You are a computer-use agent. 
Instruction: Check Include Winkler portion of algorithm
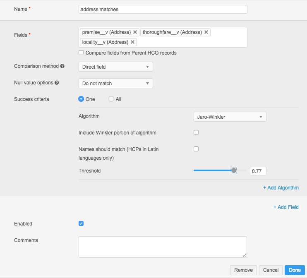tap(196, 133)
